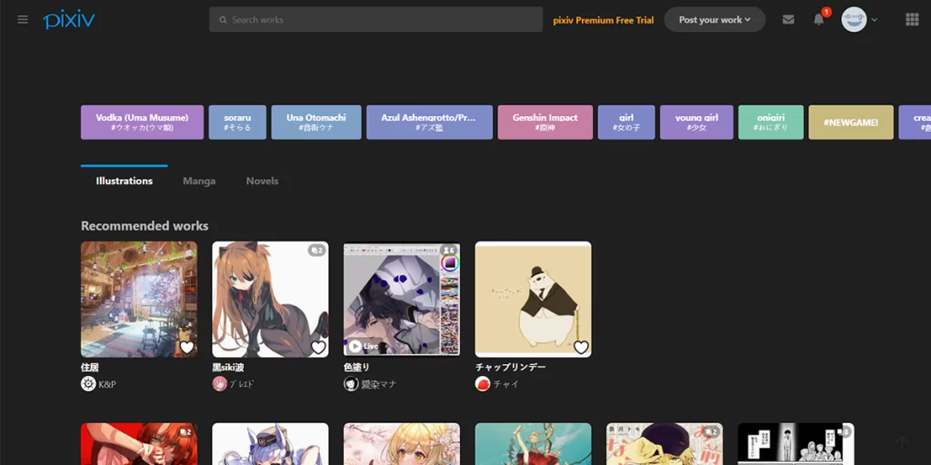Open the 黒siki波 title link
The width and height of the screenshot is (931, 465).
click(228, 367)
